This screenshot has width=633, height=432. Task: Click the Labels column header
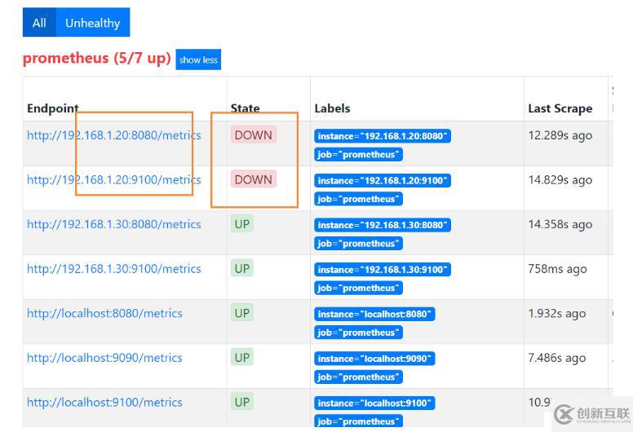332,108
